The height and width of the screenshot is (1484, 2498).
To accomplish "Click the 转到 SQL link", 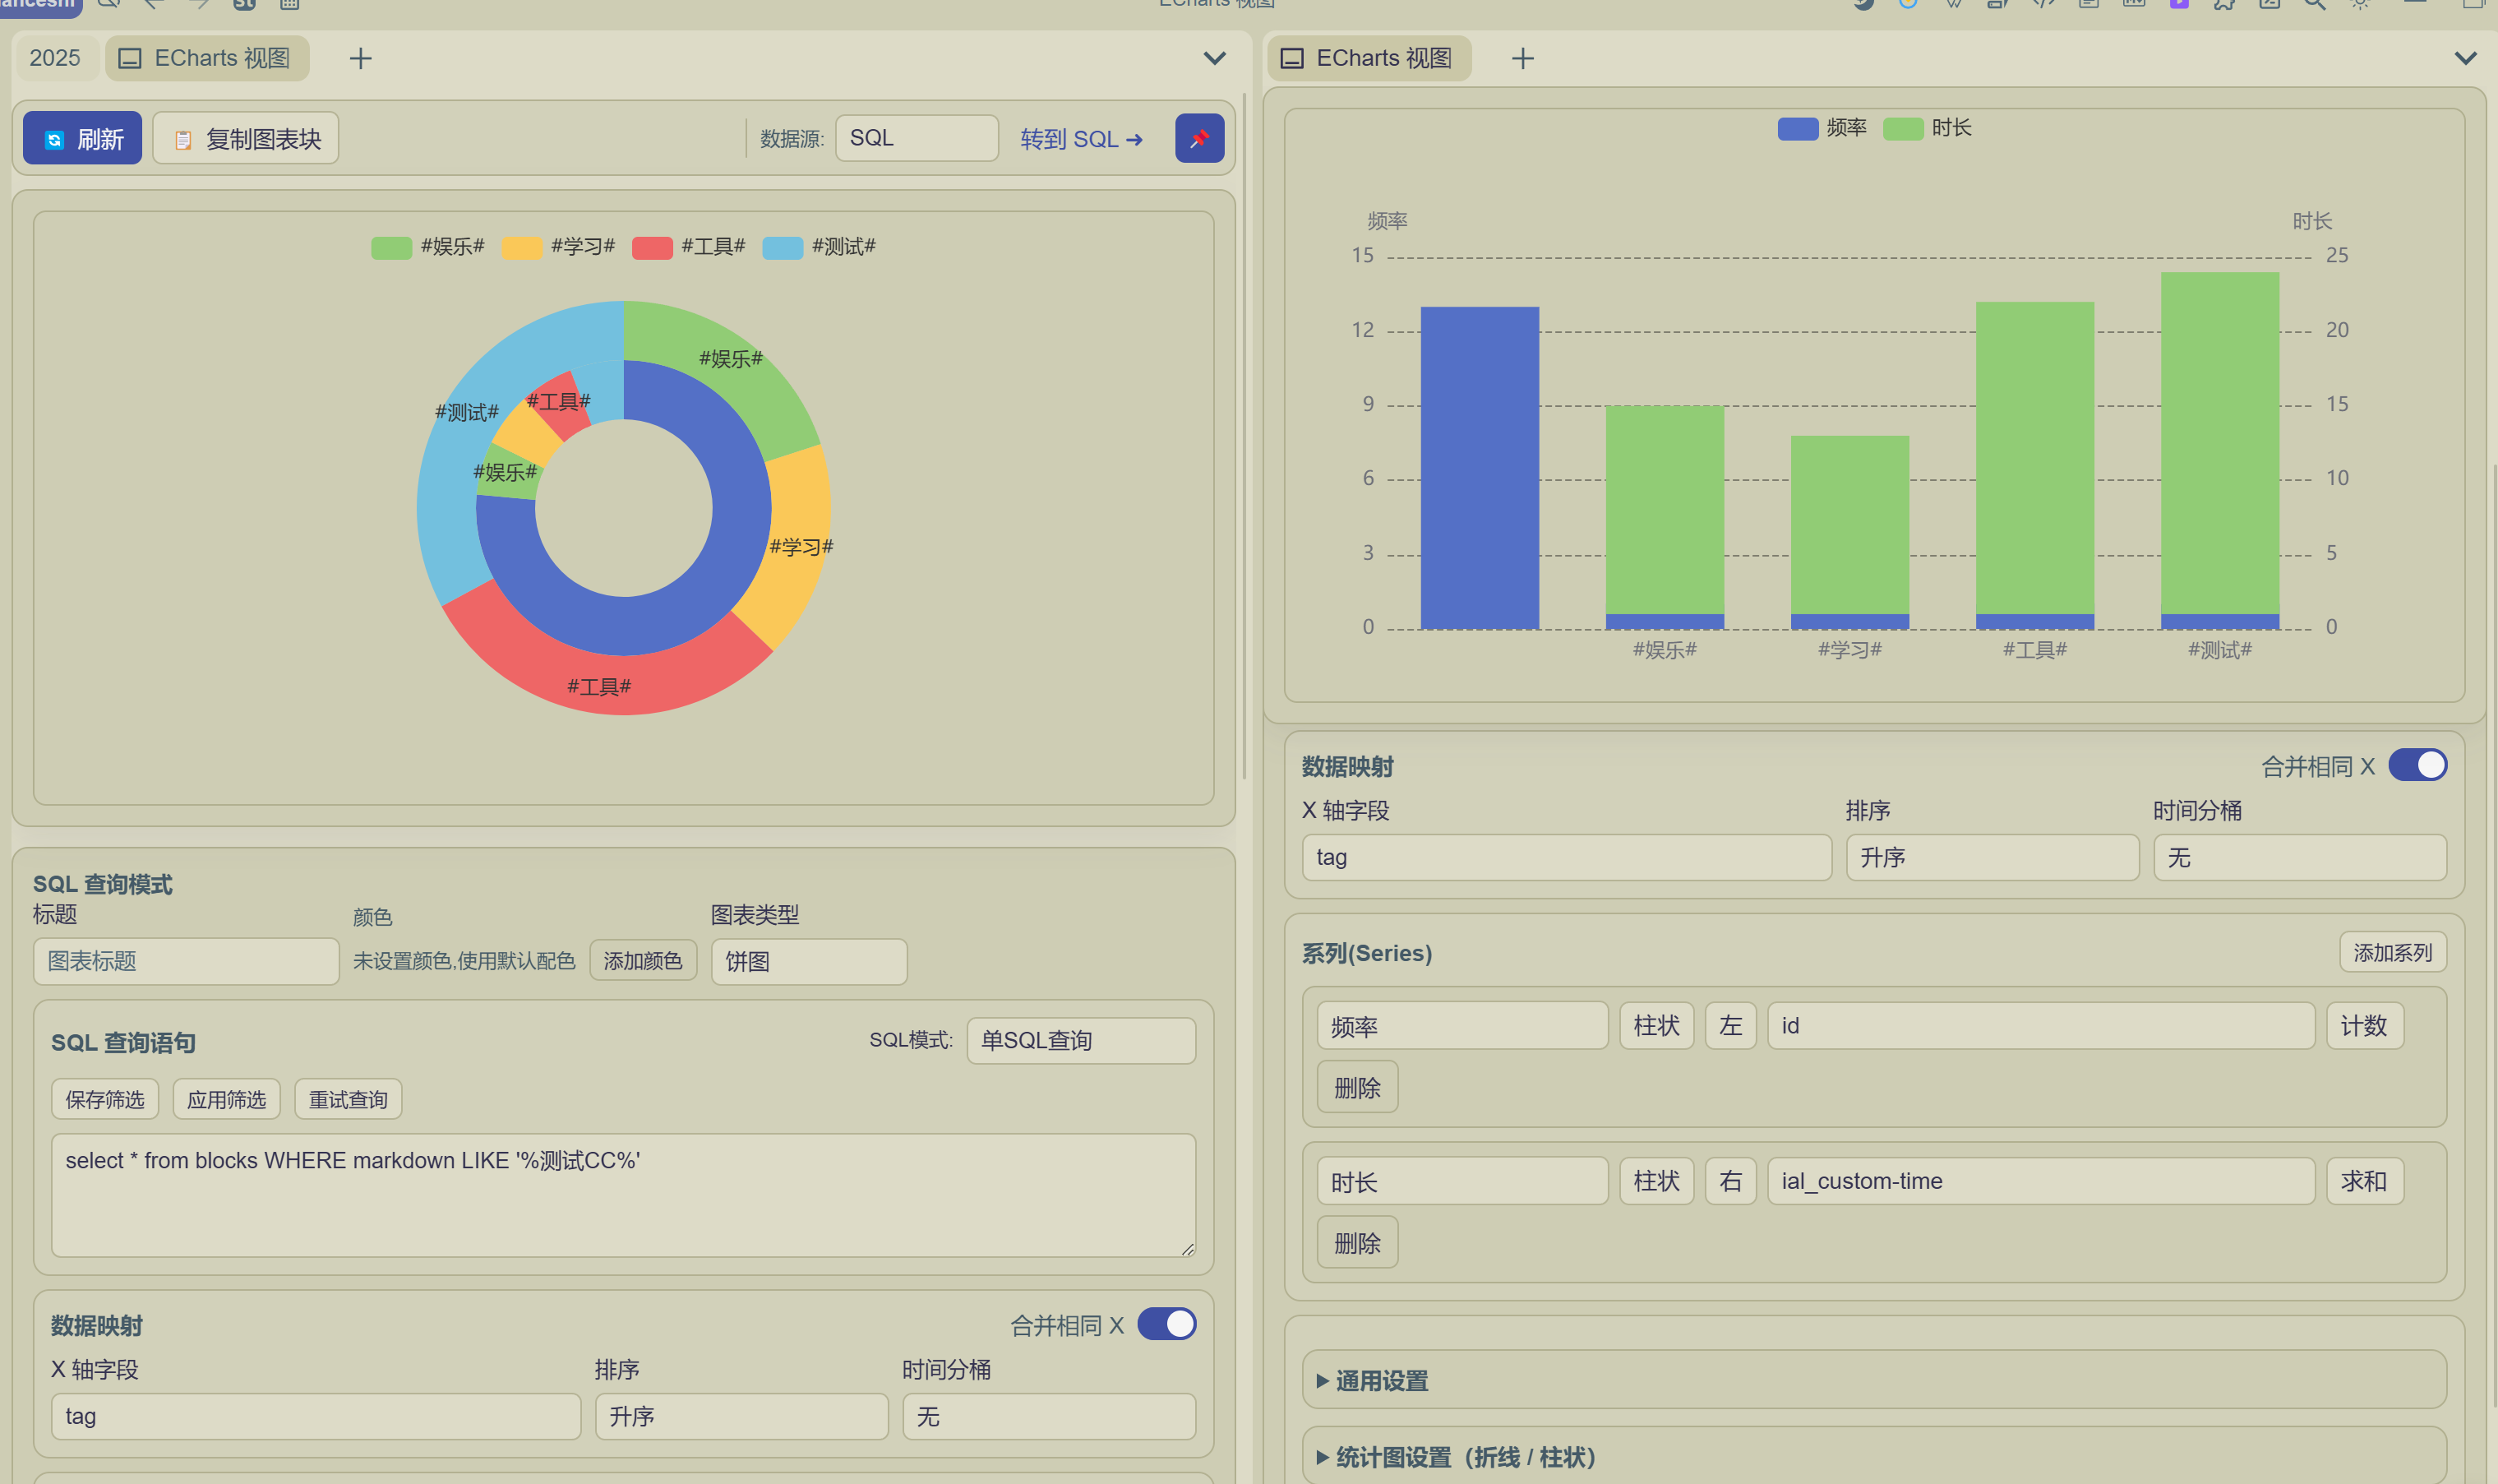I will (1081, 139).
